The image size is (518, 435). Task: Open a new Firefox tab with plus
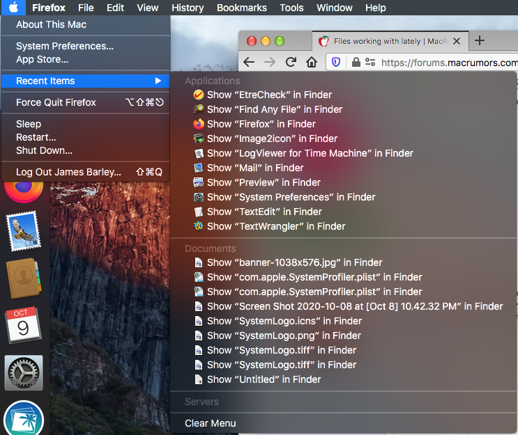pos(480,40)
